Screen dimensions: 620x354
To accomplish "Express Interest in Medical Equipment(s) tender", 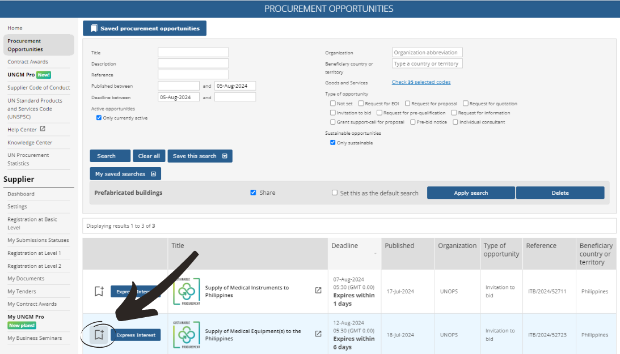I will pos(136,335).
